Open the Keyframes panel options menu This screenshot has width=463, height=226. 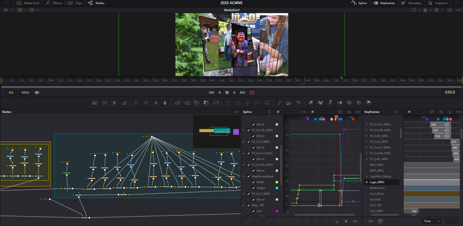(x=458, y=112)
